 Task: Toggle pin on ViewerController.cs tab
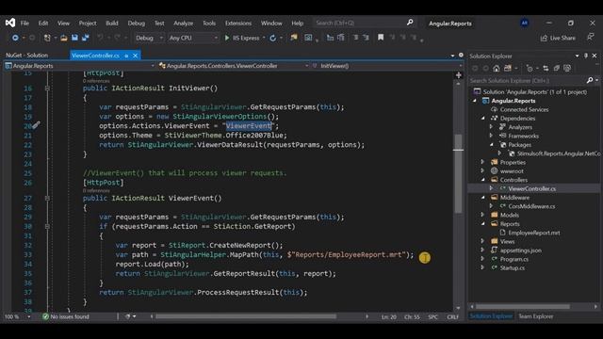[x=126, y=56]
